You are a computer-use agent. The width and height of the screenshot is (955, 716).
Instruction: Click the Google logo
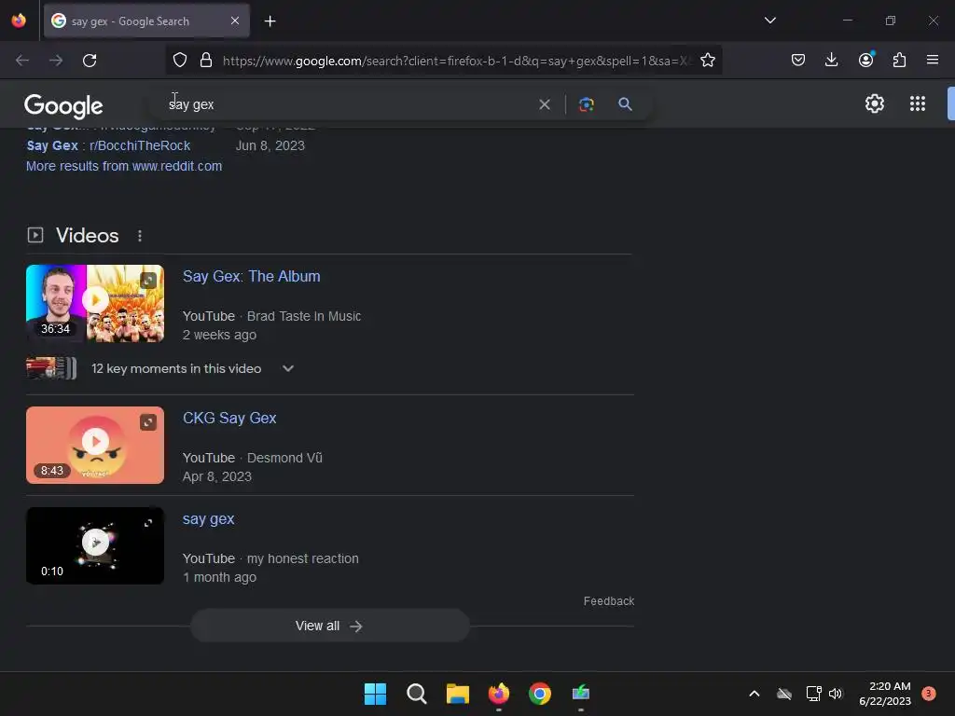pyautogui.click(x=63, y=106)
